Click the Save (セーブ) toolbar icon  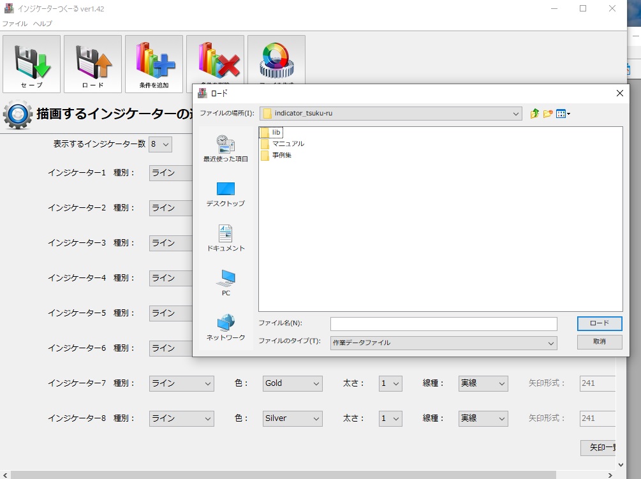click(31, 64)
